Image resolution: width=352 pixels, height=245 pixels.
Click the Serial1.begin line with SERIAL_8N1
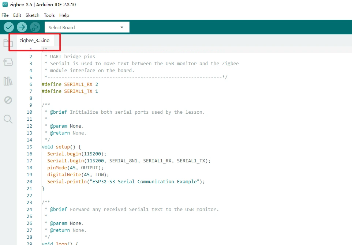(x=129, y=161)
